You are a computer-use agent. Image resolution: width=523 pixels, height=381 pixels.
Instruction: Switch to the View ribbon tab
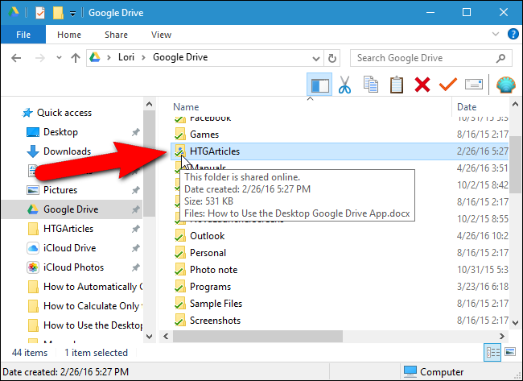pos(161,35)
